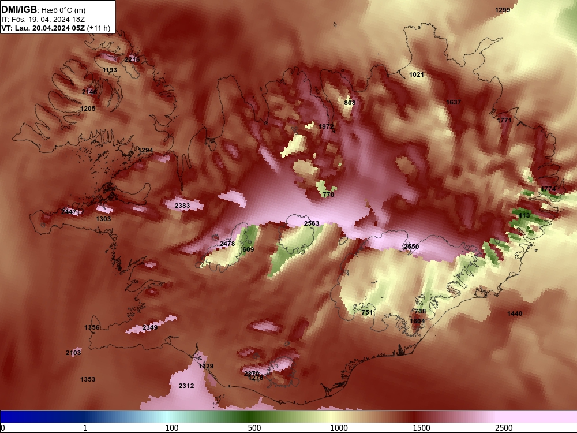Click the colorbar label 0

[x=3, y=428]
